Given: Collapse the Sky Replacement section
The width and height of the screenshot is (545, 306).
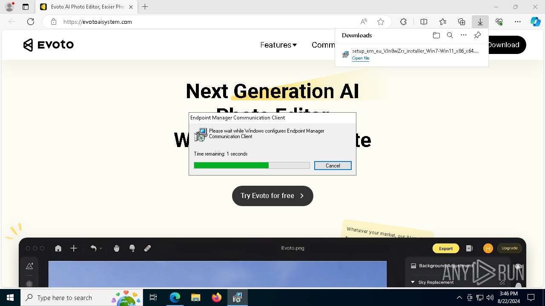Looking at the screenshot, I should tap(413, 282).
